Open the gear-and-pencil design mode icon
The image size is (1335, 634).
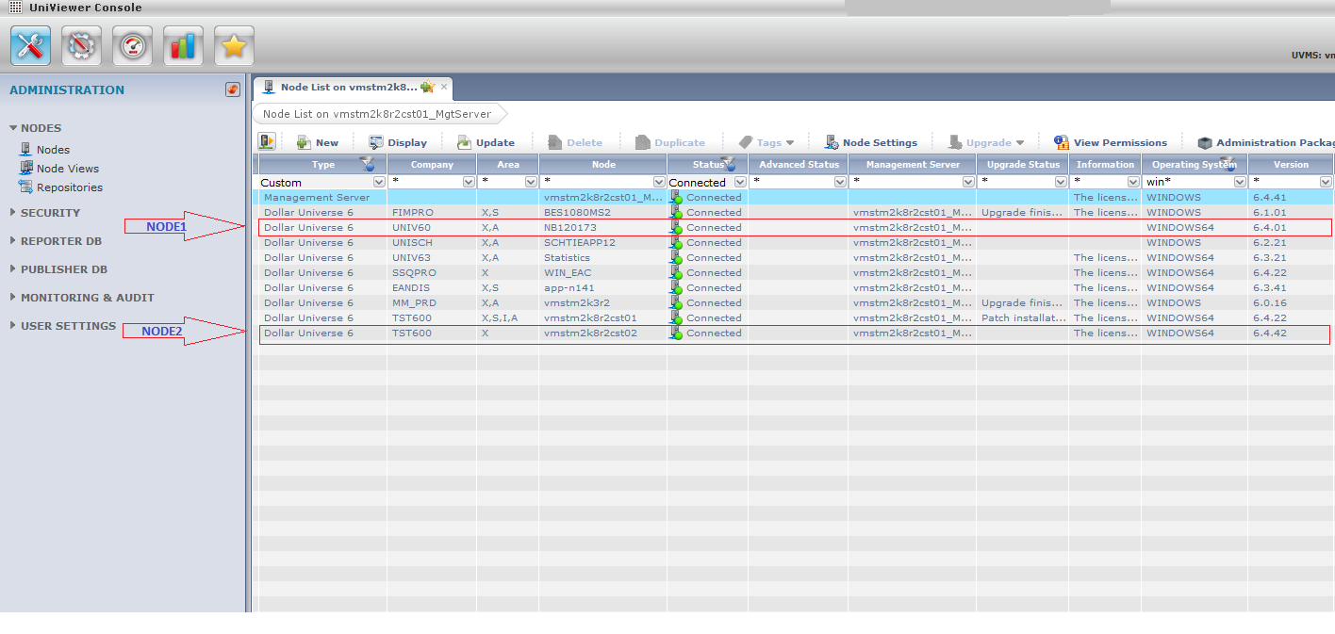pyautogui.click(x=81, y=46)
